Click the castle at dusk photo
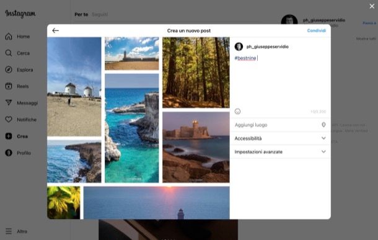378x240 pixels. pyautogui.click(x=196, y=147)
